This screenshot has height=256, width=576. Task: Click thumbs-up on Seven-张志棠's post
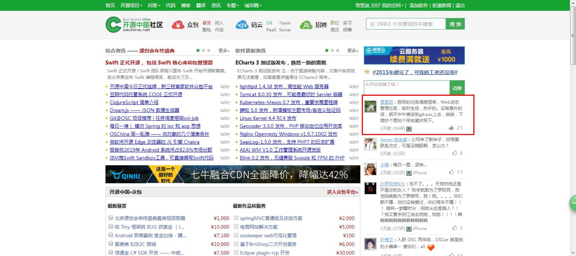pos(454,153)
